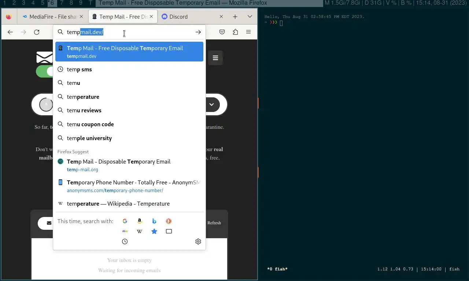Open the Temp Mail page hamburger menu
This screenshot has height=281, width=469.
click(215, 58)
